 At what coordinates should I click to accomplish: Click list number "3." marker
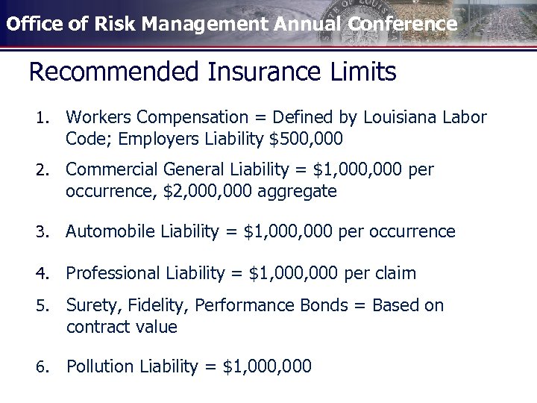click(43, 232)
